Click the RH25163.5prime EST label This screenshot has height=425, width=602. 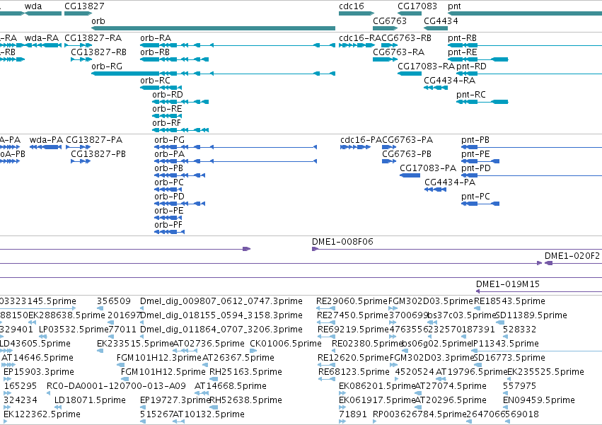245,372
